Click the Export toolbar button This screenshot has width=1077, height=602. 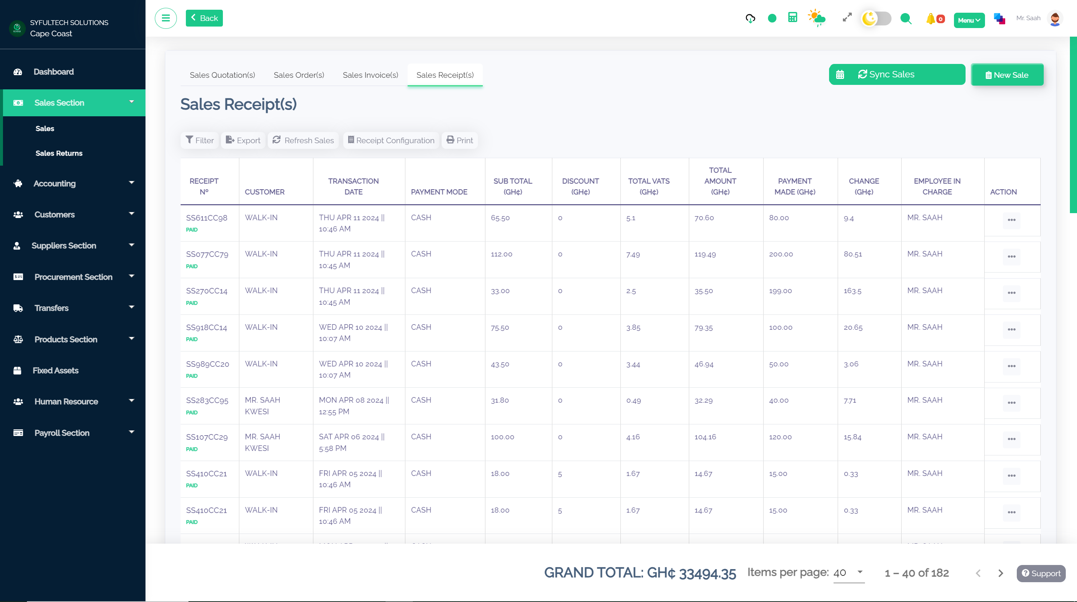tap(243, 141)
